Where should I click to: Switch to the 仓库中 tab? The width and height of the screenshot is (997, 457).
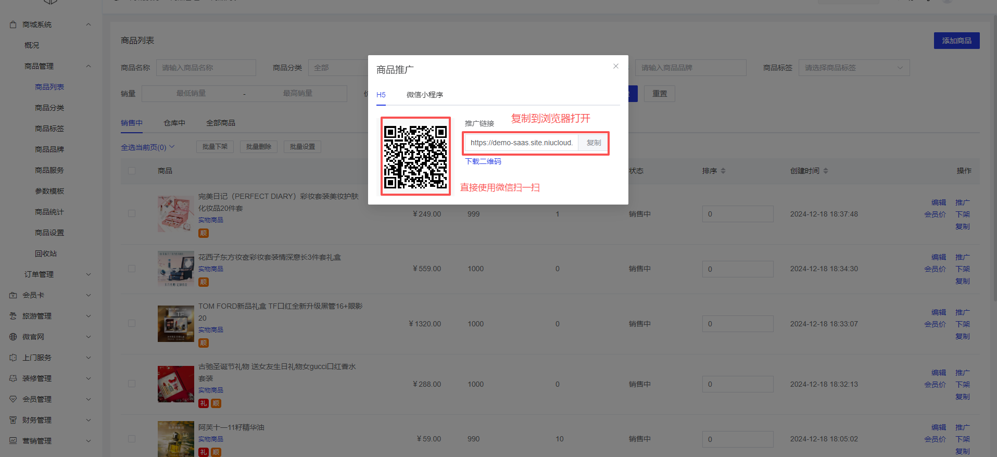[174, 123]
